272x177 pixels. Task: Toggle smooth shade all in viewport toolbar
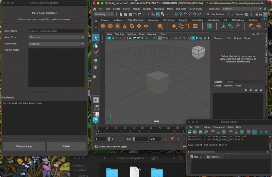click(193, 38)
